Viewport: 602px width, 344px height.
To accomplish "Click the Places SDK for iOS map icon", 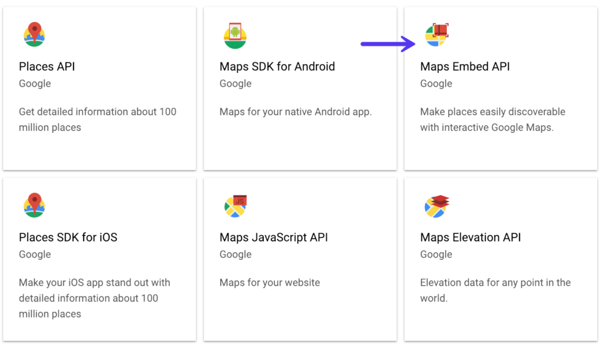I will (34, 204).
